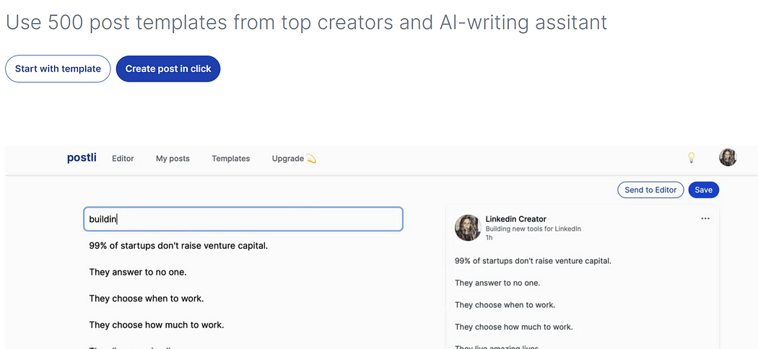
Task: Click "Building new tools for LinkedIn" subtitle
Action: pos(533,229)
